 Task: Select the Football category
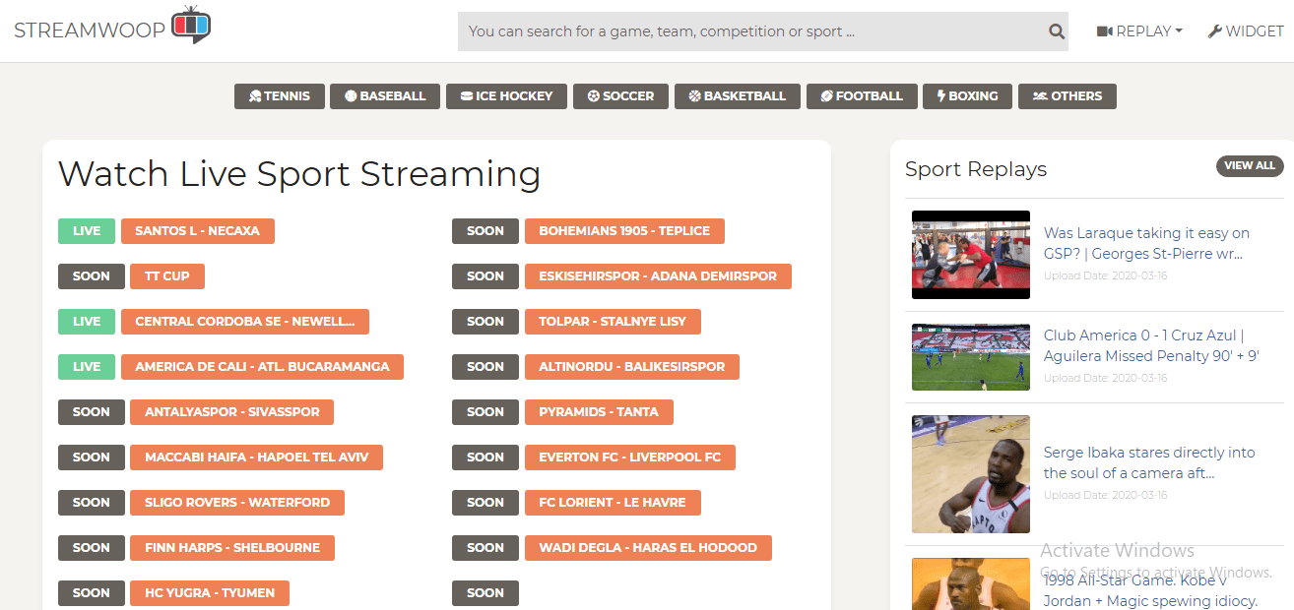click(862, 96)
